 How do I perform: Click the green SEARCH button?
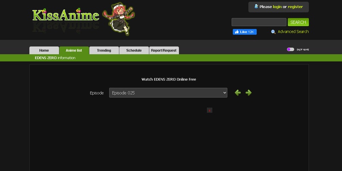point(298,22)
